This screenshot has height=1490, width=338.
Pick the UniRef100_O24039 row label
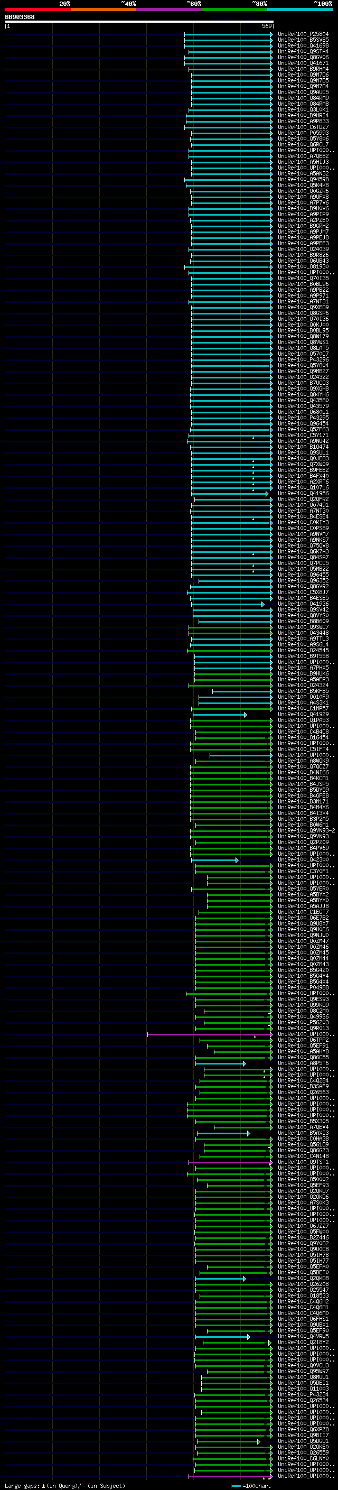303,249
